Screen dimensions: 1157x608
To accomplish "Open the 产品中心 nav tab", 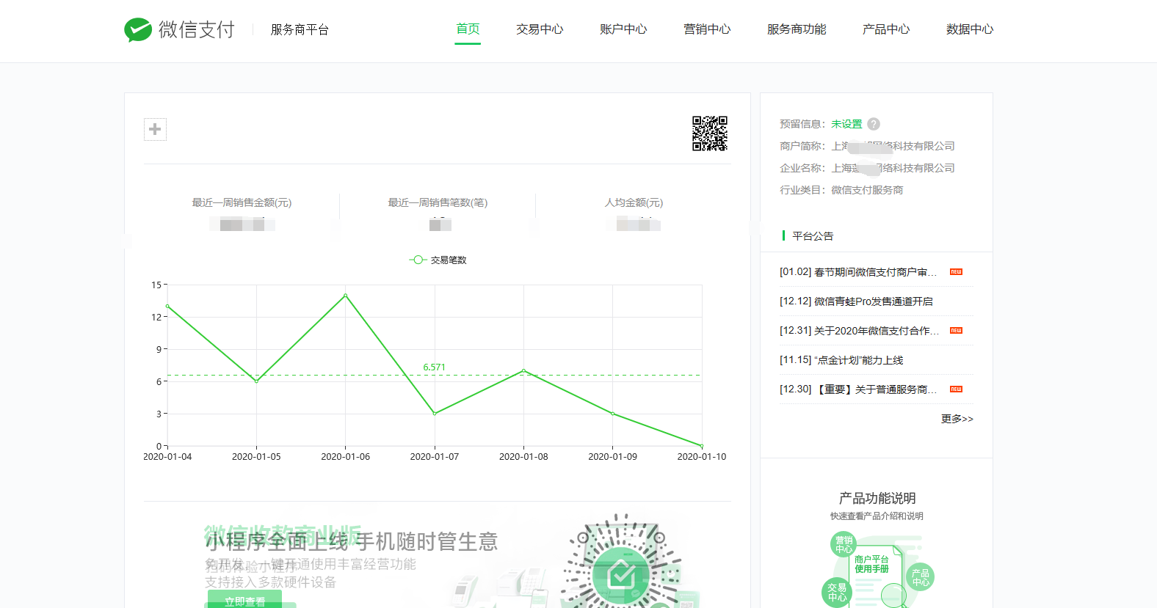I will (x=886, y=29).
